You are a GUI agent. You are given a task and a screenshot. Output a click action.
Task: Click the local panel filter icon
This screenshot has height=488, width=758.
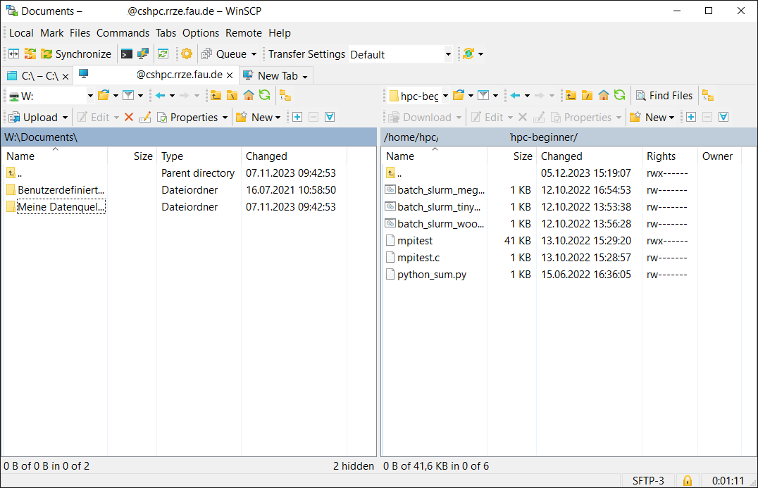coord(128,95)
